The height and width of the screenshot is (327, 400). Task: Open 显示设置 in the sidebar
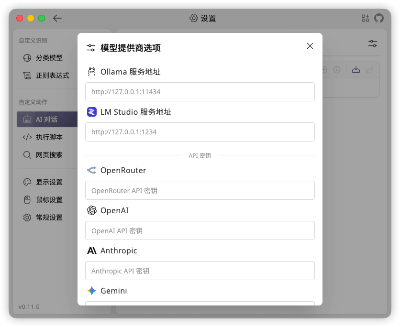47,182
